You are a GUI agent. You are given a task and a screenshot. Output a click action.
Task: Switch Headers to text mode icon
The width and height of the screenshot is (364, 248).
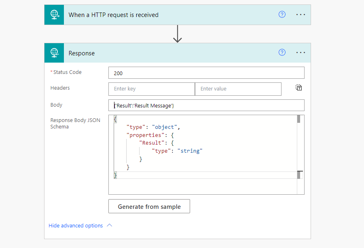tap(298, 88)
